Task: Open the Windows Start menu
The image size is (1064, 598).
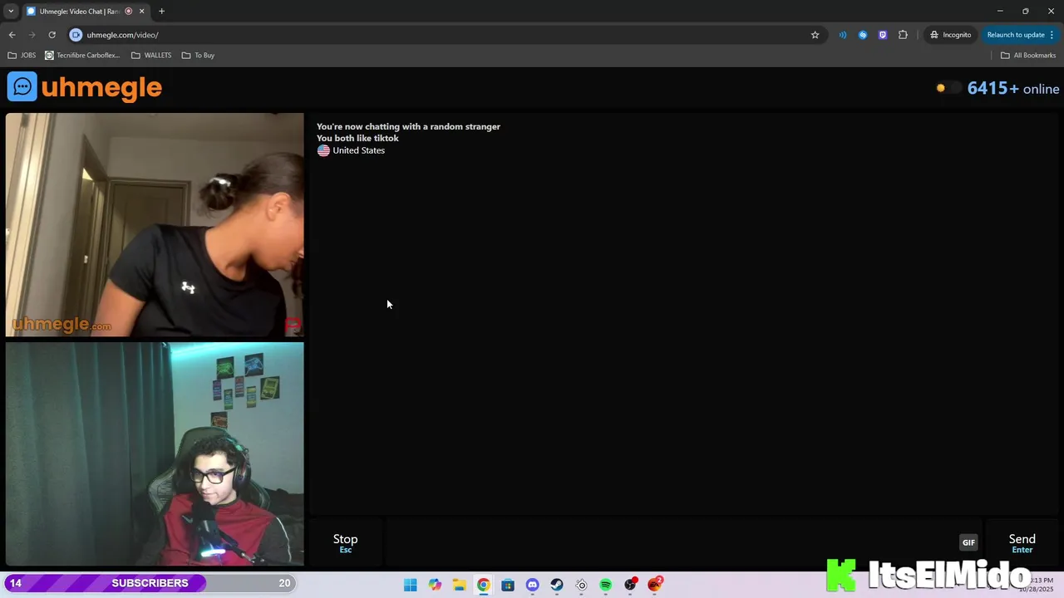Action: (410, 585)
